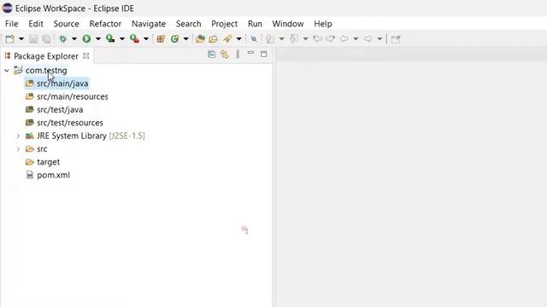The width and height of the screenshot is (547, 307).
Task: Click the New Java Class icon
Action: pyautogui.click(x=174, y=39)
